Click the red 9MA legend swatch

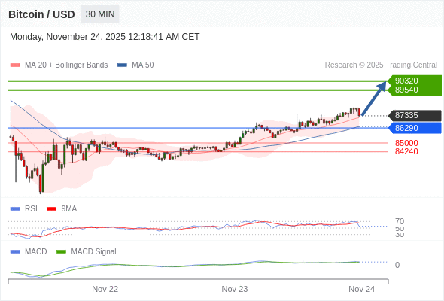[x=51, y=209]
